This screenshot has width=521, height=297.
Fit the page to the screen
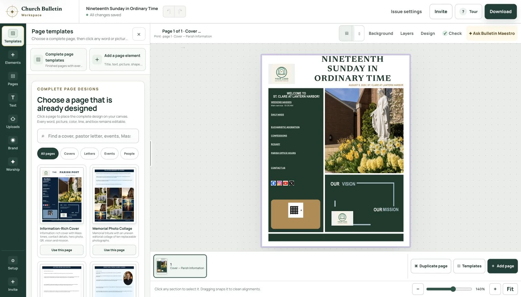coord(510,289)
